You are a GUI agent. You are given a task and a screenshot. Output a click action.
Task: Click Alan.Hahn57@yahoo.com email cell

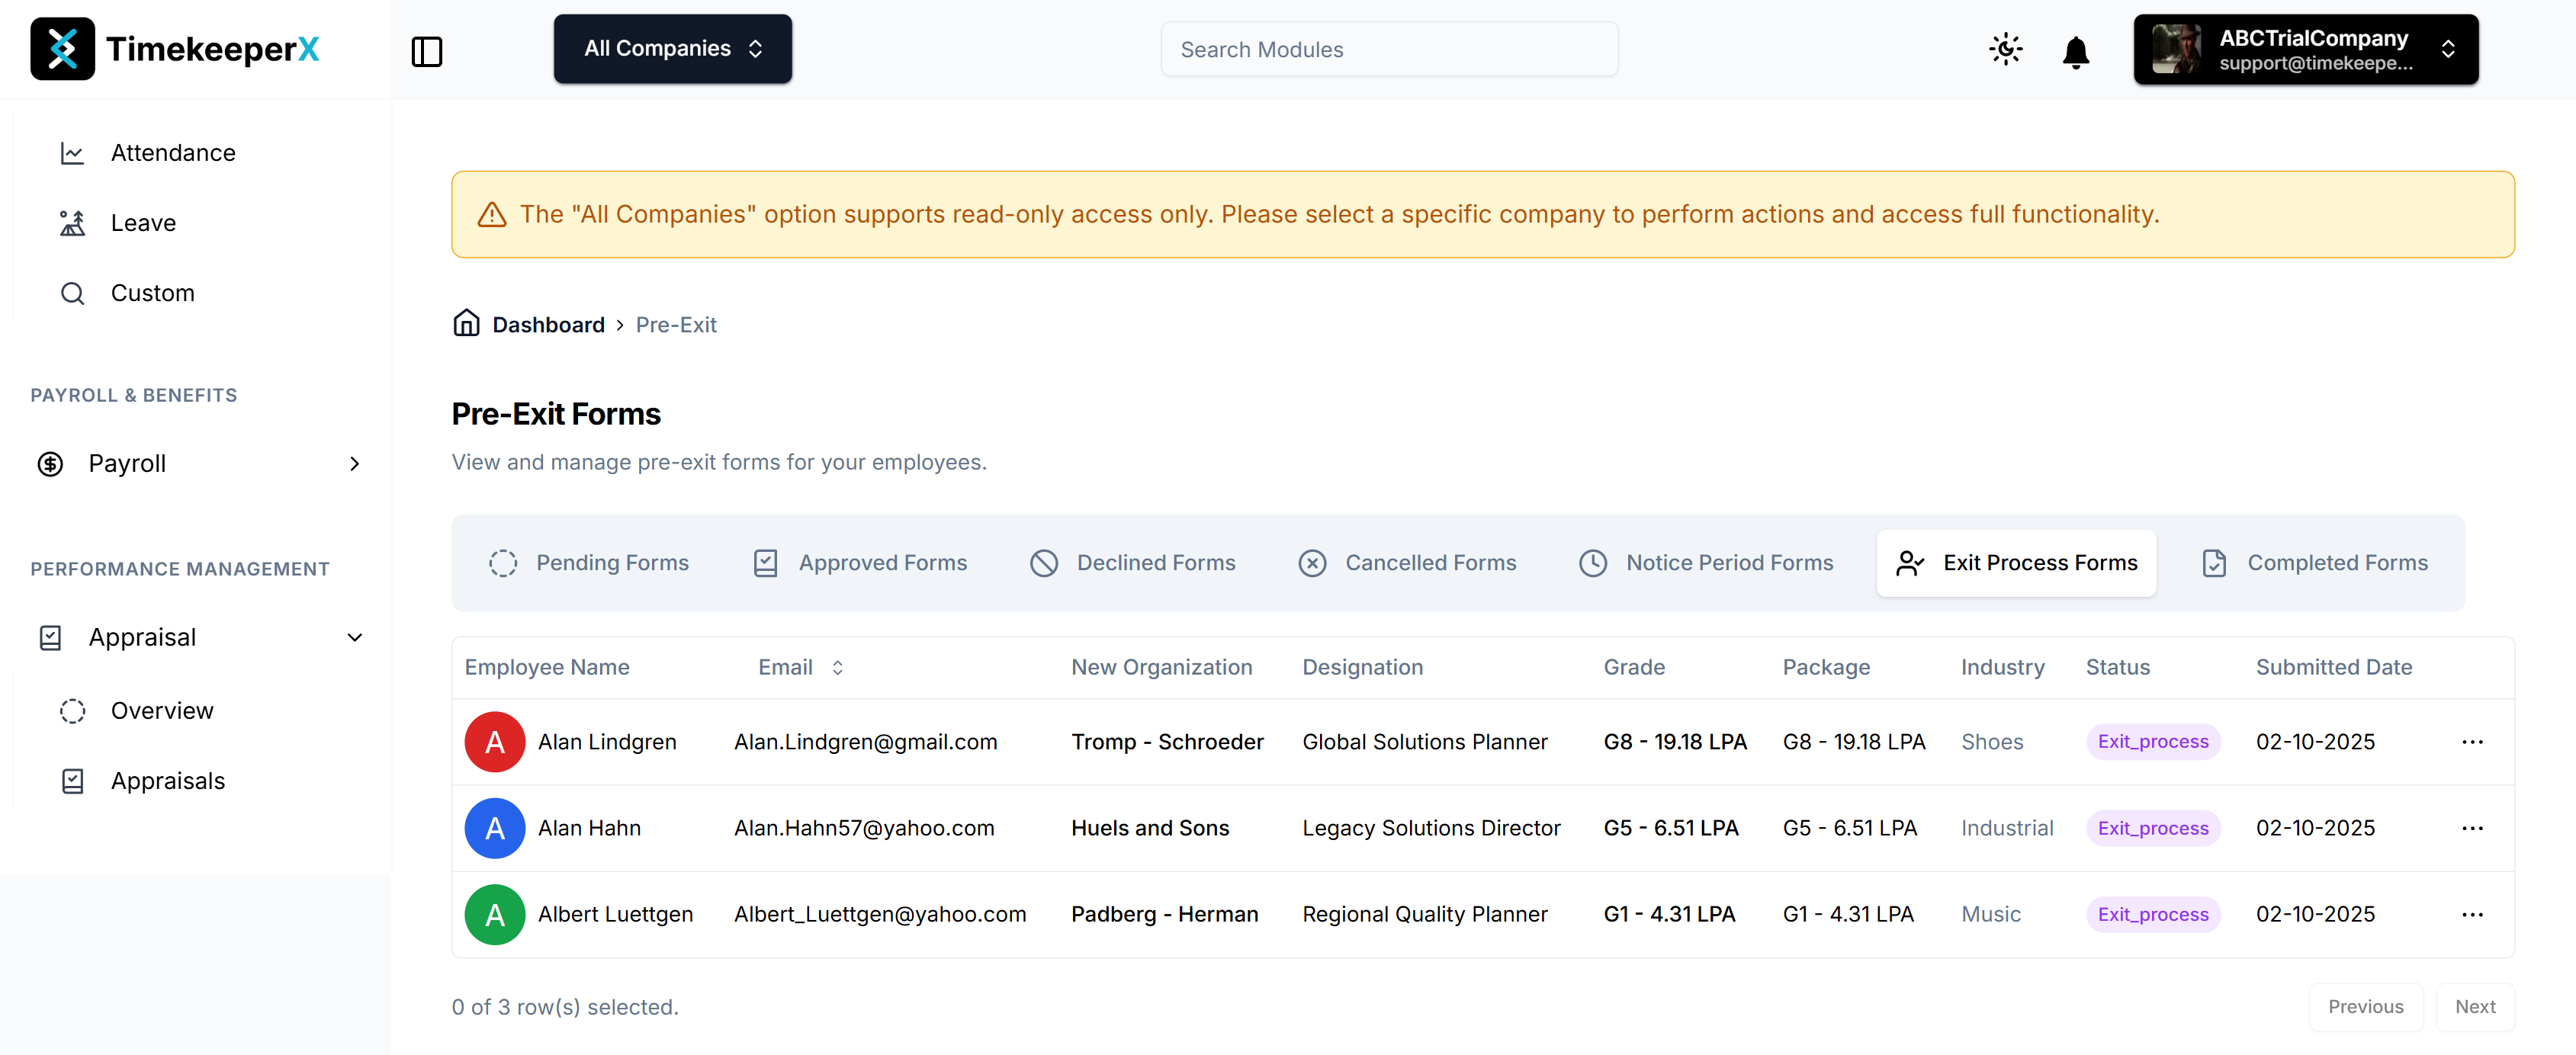coord(864,828)
